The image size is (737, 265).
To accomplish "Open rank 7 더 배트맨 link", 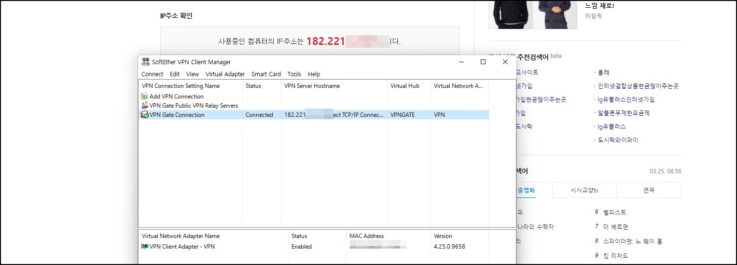I will point(615,227).
